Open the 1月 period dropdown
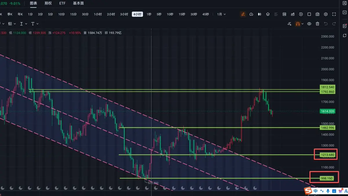The width and height of the screenshot is (348, 196). [x=221, y=14]
